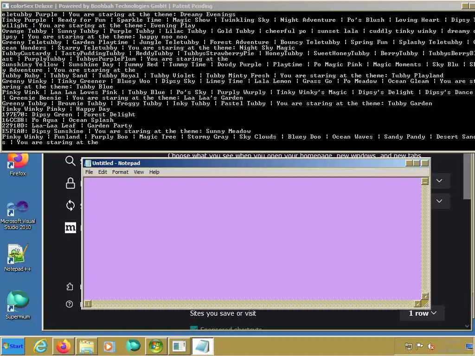Image resolution: width=475 pixels, height=356 pixels.
Task: Click Notepad horizontal scrollbar right arrow
Action: (x=418, y=303)
